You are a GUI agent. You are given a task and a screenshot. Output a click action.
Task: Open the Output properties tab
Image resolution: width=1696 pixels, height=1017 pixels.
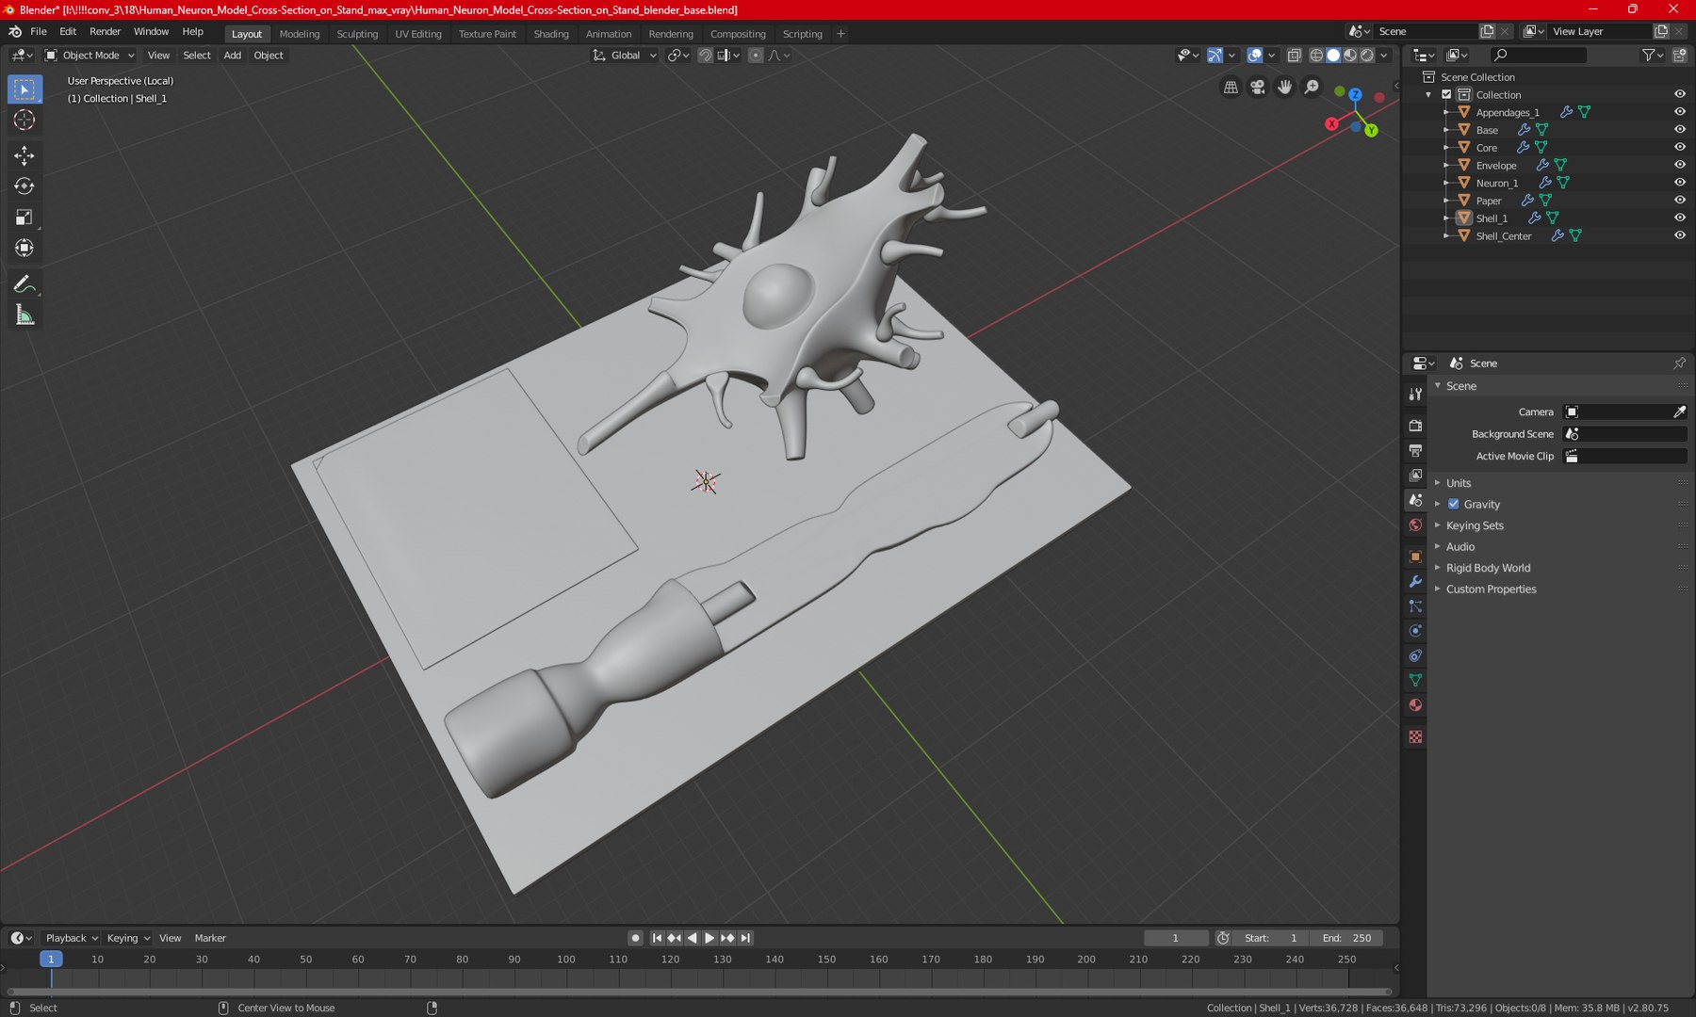pos(1415,451)
